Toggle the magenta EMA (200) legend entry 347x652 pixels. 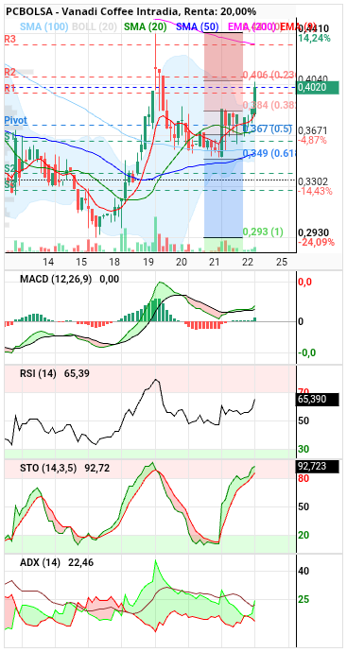[252, 27]
